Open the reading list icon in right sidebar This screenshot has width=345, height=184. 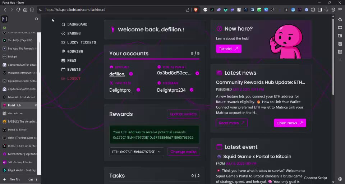click(x=340, y=52)
